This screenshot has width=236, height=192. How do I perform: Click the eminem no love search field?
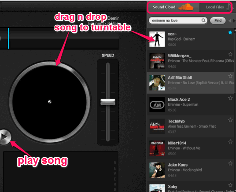tap(178, 20)
